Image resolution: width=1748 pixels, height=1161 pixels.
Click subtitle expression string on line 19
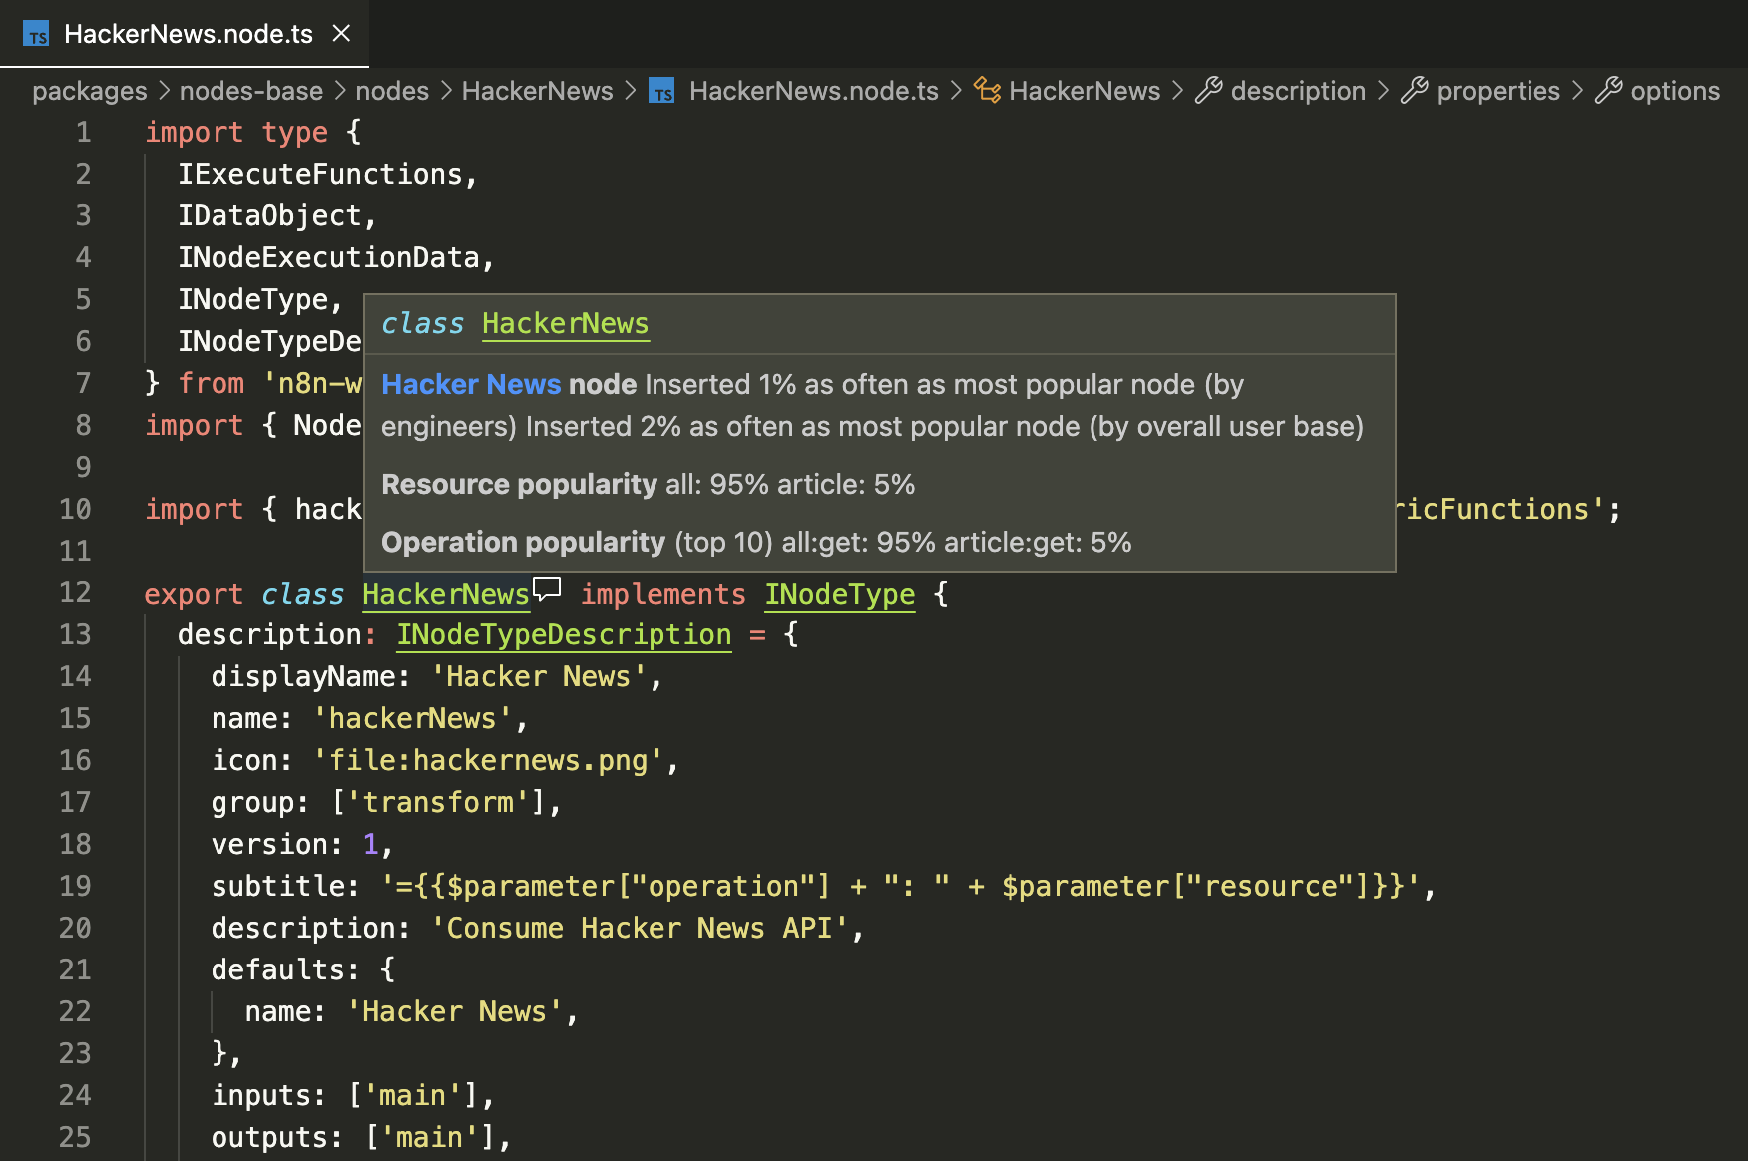click(x=900, y=886)
